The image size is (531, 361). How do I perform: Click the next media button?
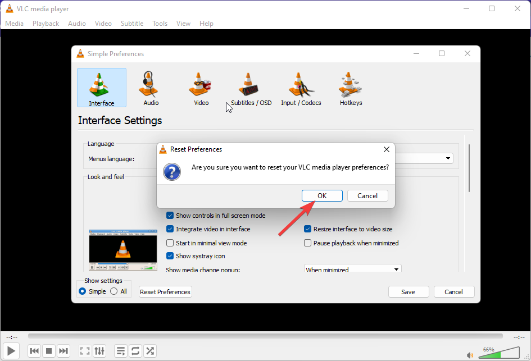point(63,351)
